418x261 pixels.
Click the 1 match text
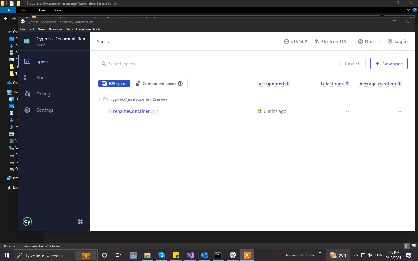[352, 64]
